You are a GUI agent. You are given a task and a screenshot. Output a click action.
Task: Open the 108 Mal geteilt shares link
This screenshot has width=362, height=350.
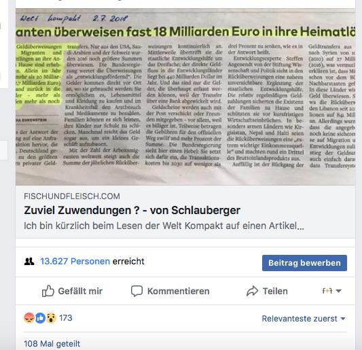[x=52, y=343]
